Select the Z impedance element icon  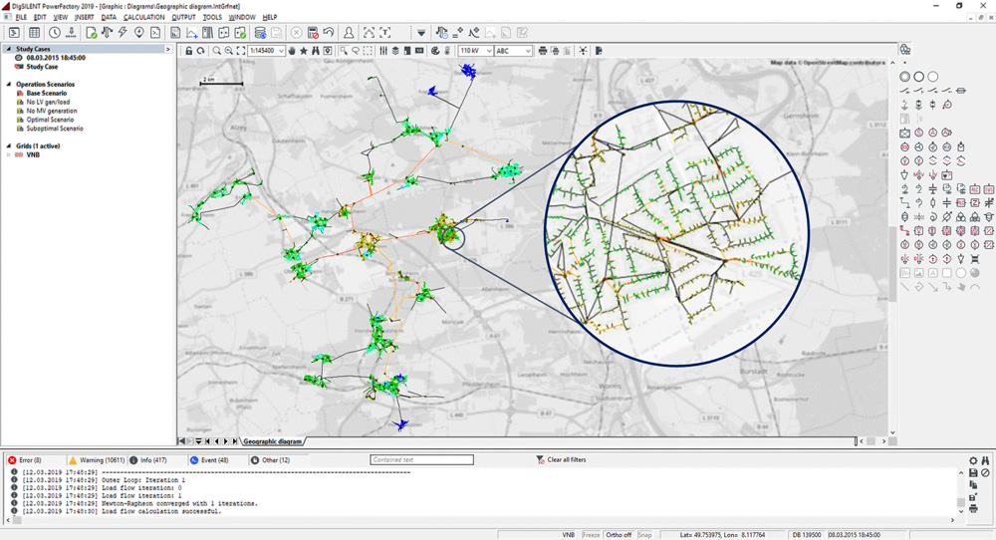click(974, 202)
